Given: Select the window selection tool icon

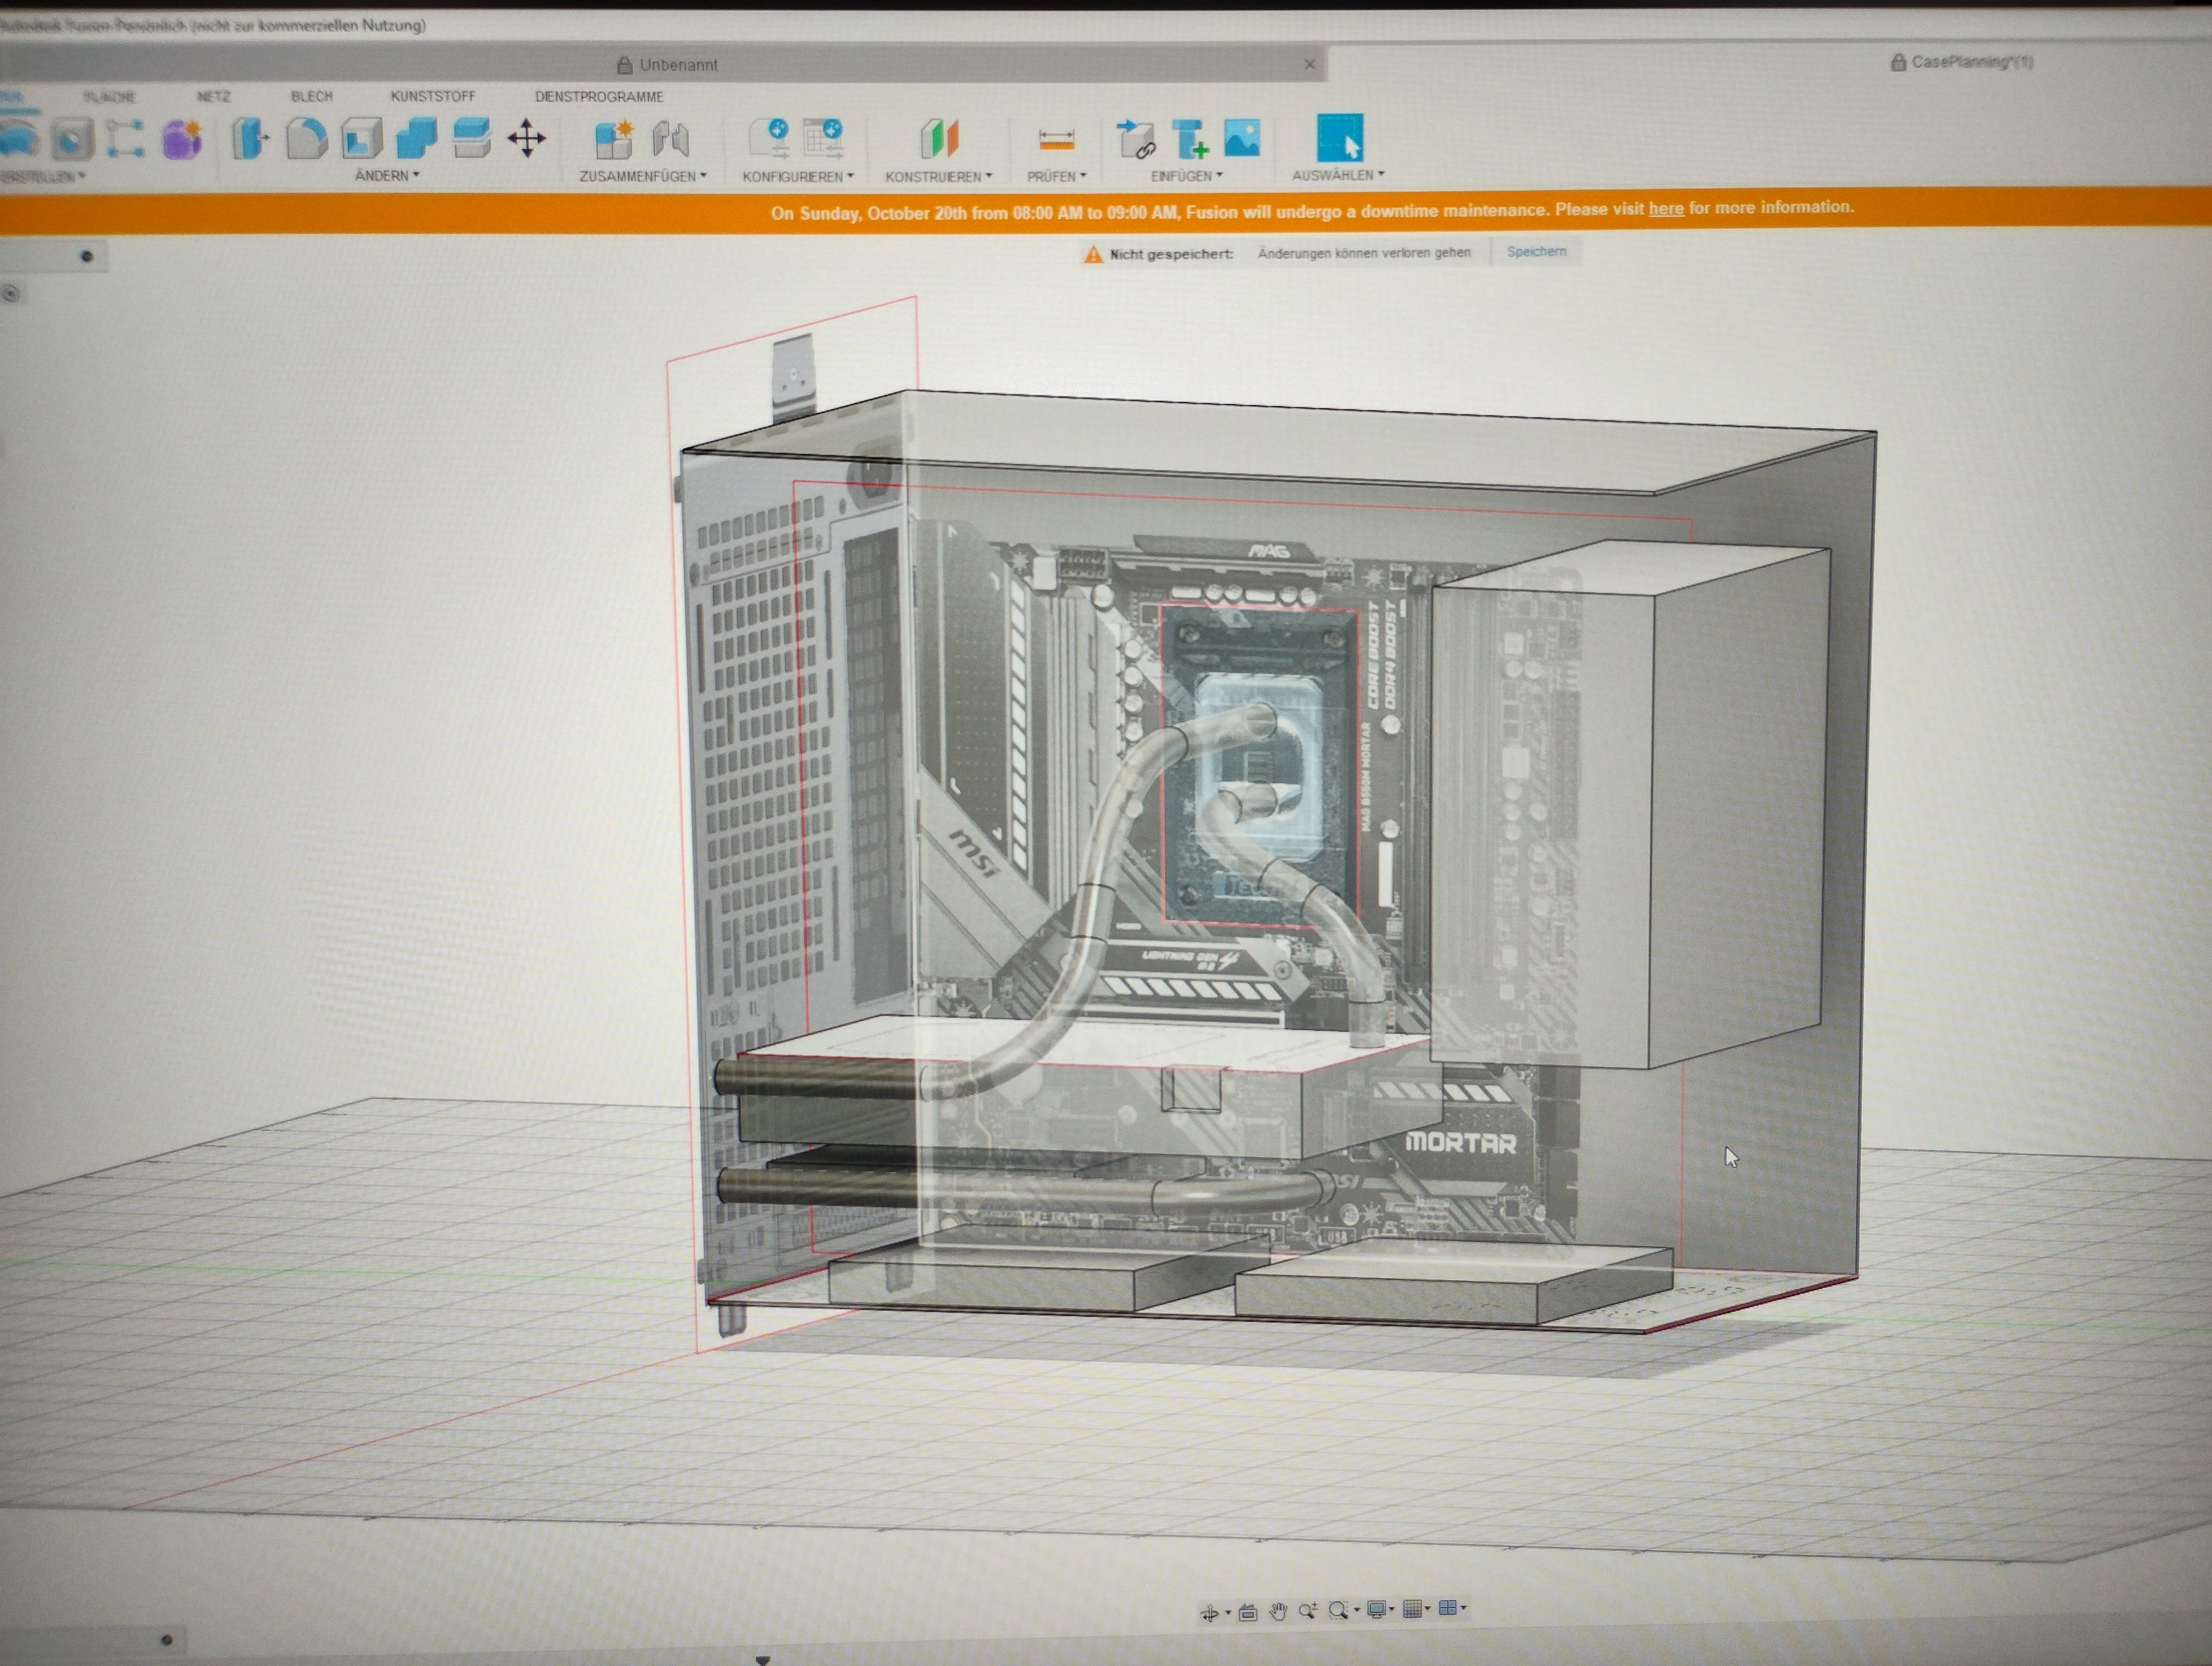Looking at the screenshot, I should 1339,138.
